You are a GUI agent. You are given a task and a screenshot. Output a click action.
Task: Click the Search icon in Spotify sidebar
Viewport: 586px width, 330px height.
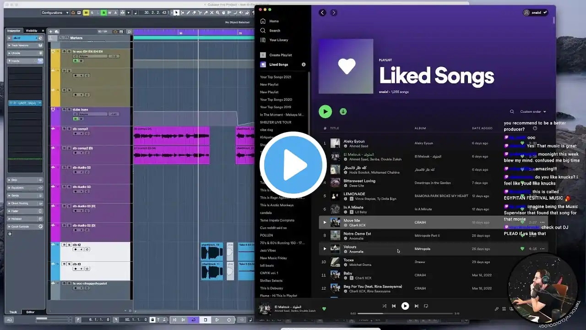(263, 31)
